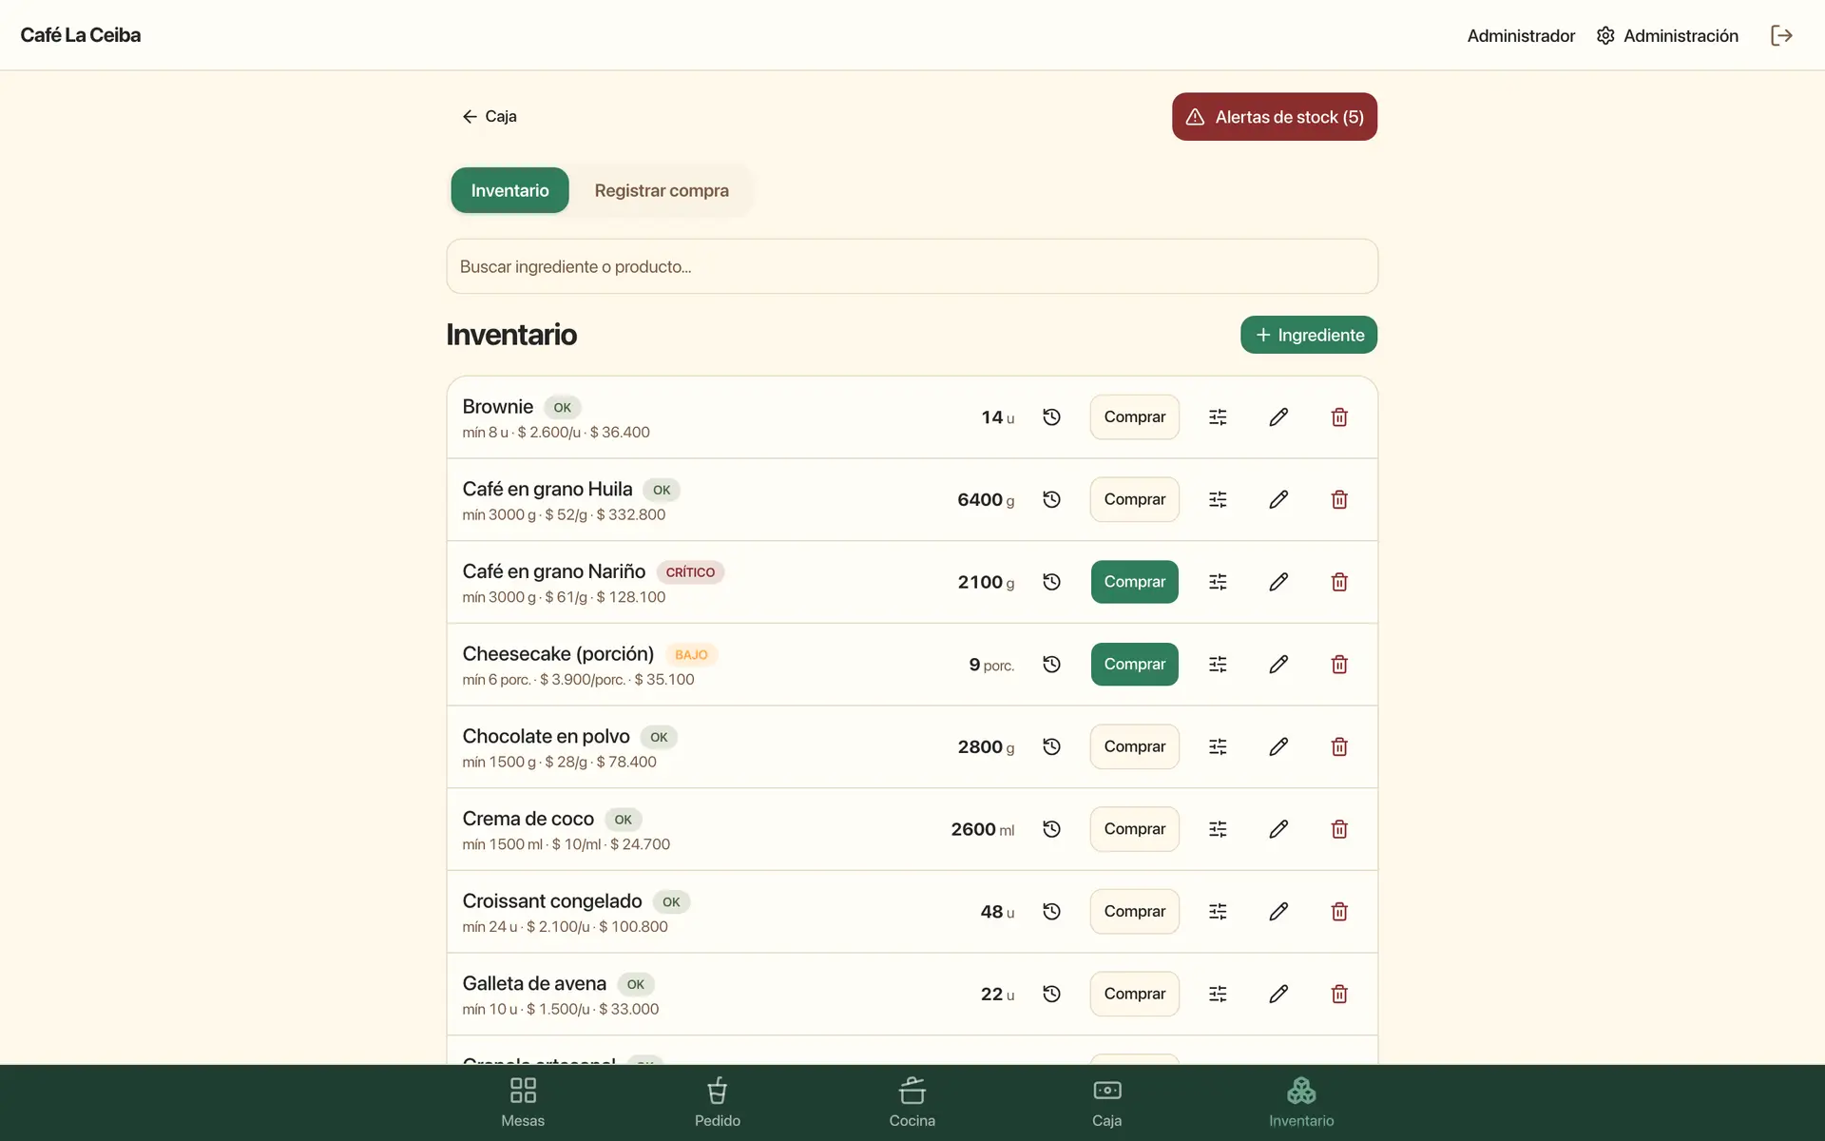Select Inventario in bottom navigation
This screenshot has width=1825, height=1141.
click(1301, 1103)
